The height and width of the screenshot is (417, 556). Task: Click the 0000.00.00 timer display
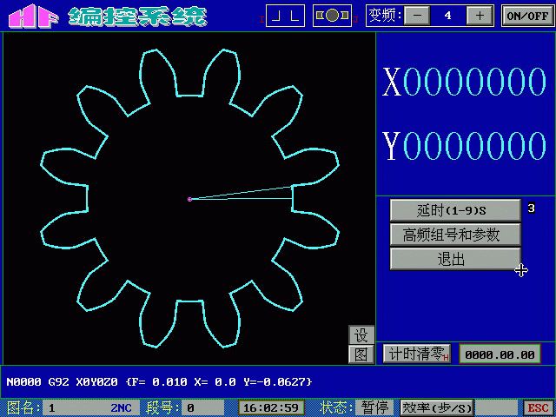500,354
